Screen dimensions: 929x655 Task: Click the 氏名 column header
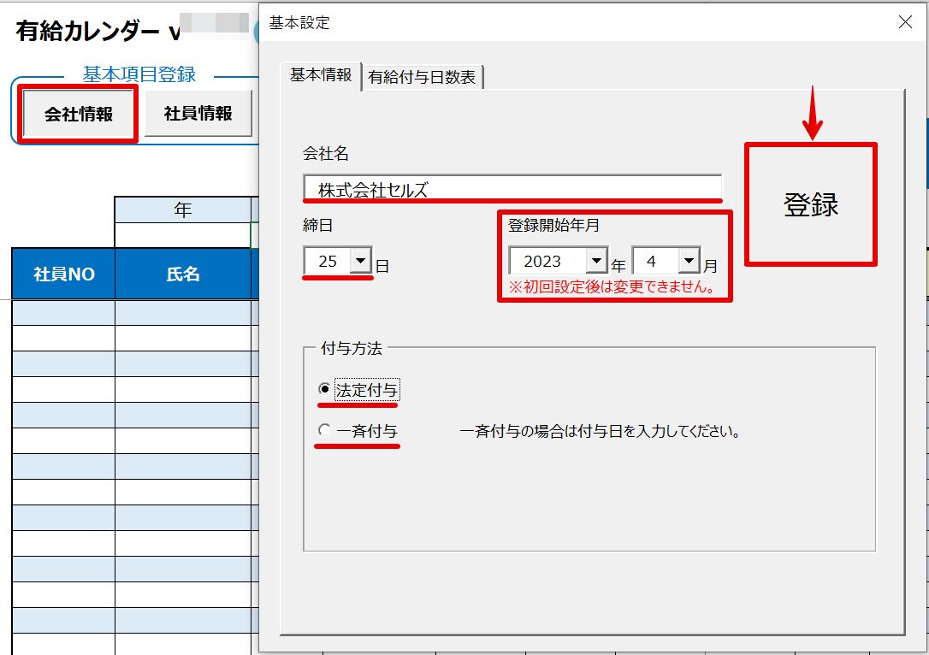(182, 274)
